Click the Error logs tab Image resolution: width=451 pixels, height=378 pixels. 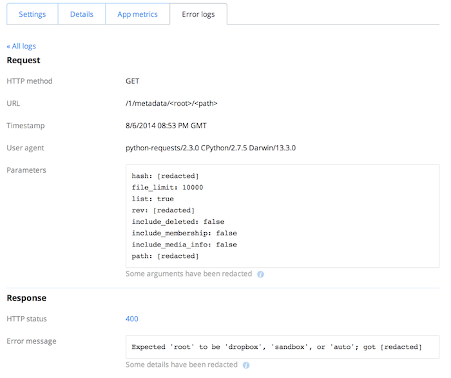(x=198, y=14)
